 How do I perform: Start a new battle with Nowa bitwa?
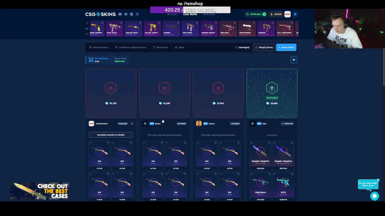(286, 47)
